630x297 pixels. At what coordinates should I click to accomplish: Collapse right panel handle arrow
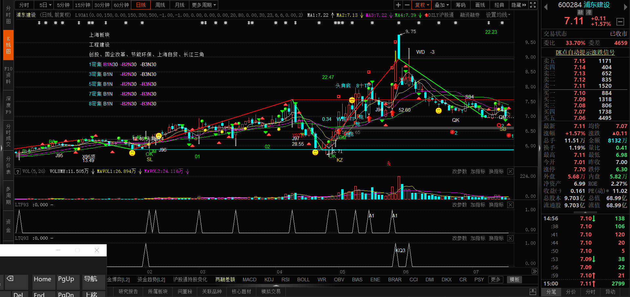click(x=540, y=148)
